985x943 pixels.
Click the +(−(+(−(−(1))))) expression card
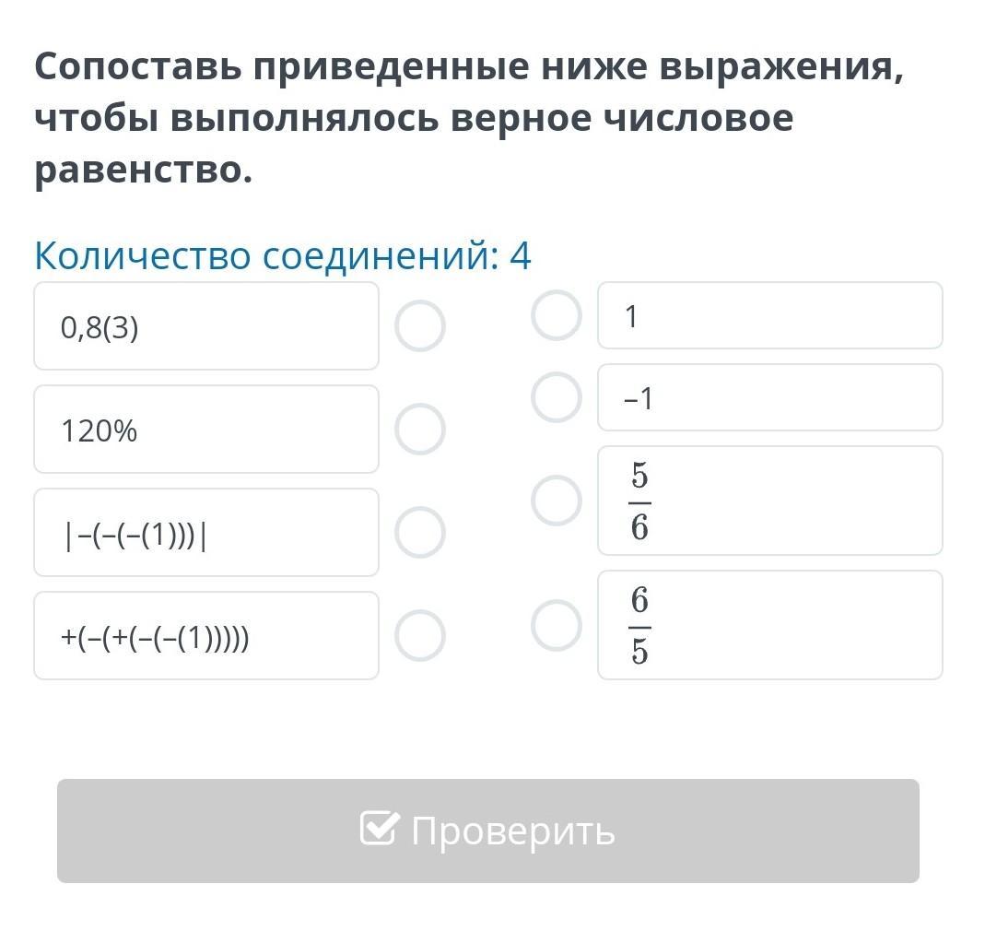pos(206,636)
